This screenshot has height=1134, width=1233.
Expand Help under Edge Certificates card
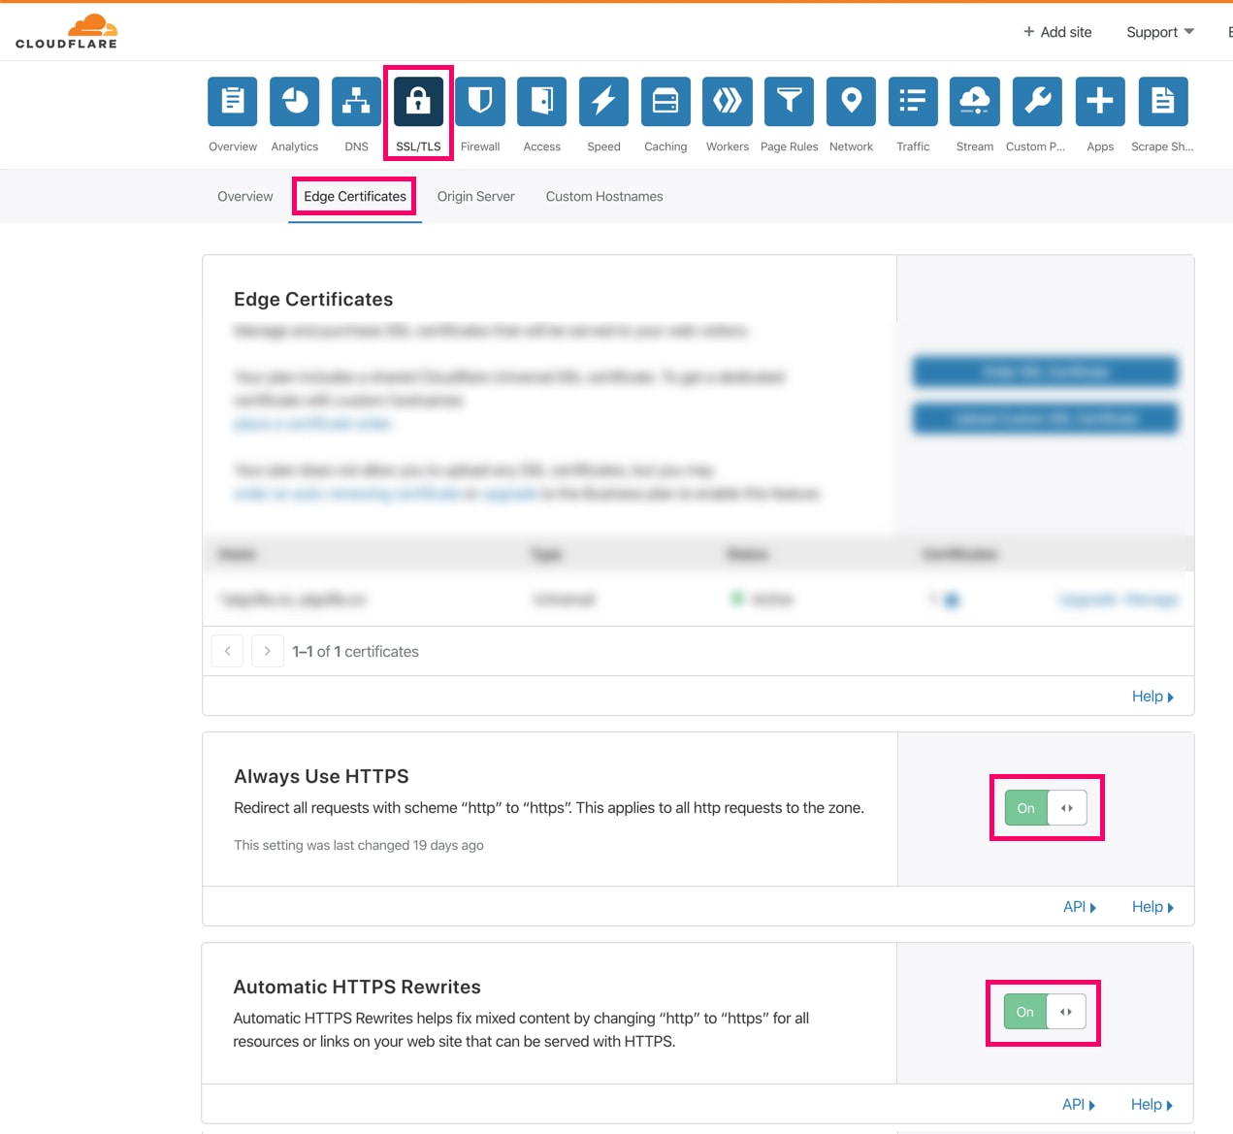click(1152, 697)
